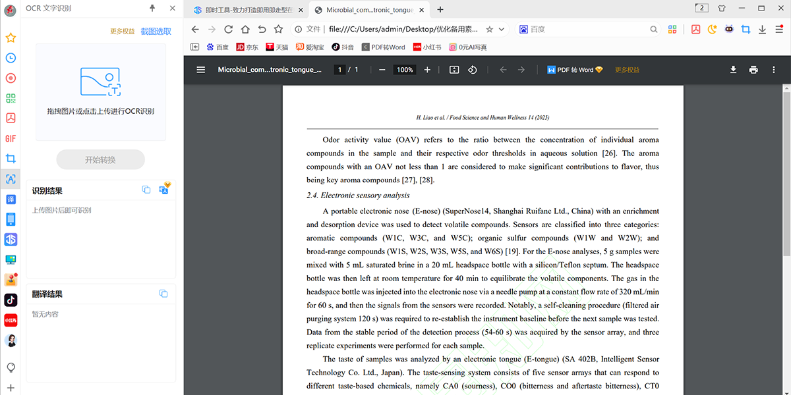The height and width of the screenshot is (395, 791).
Task: Toggle the PDF sidebar menu
Action: [201, 70]
